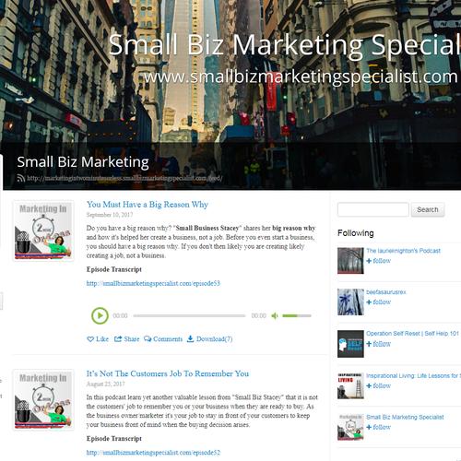
Task: Download the Big Reason Why episode
Action: 209,339
